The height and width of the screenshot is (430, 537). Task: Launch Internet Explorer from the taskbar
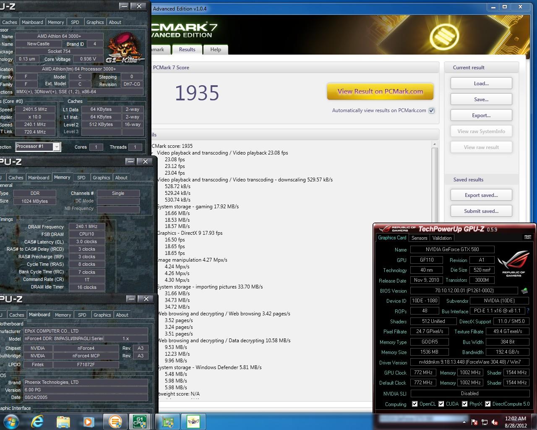pos(37,421)
